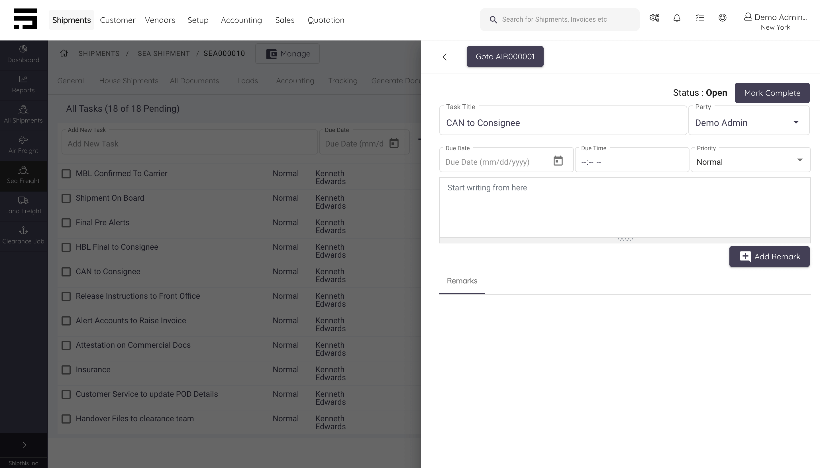This screenshot has height=468, width=820.
Task: Check the Shipment On Board checkbox
Action: pyautogui.click(x=66, y=198)
